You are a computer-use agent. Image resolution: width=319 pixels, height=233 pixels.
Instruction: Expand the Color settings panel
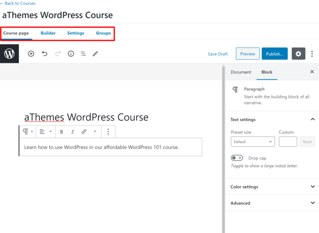point(272,187)
